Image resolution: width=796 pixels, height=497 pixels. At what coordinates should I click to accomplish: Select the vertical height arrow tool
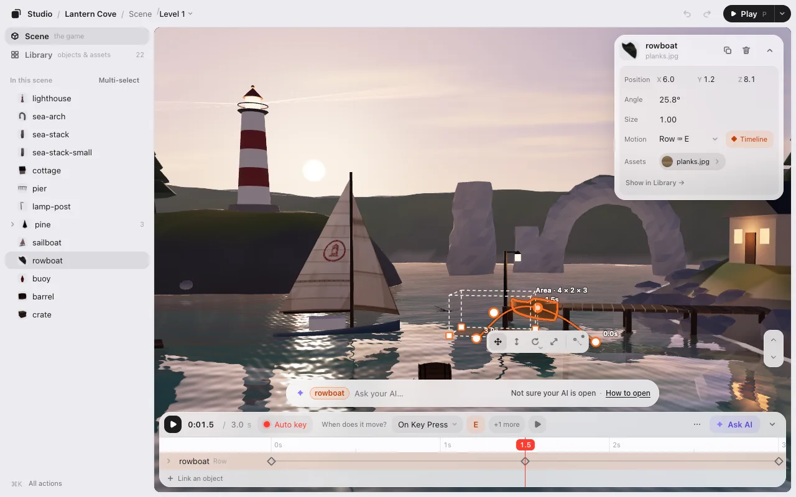(x=516, y=342)
